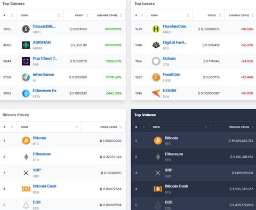The image size is (256, 210).
Task: Open the Digital Fant... coin link
Action: coord(175,42)
